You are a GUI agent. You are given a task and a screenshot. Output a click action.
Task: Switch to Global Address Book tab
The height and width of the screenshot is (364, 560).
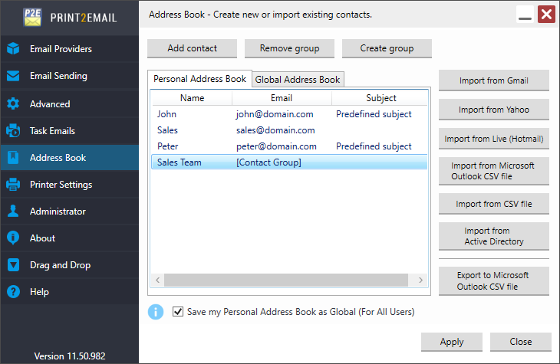point(298,80)
